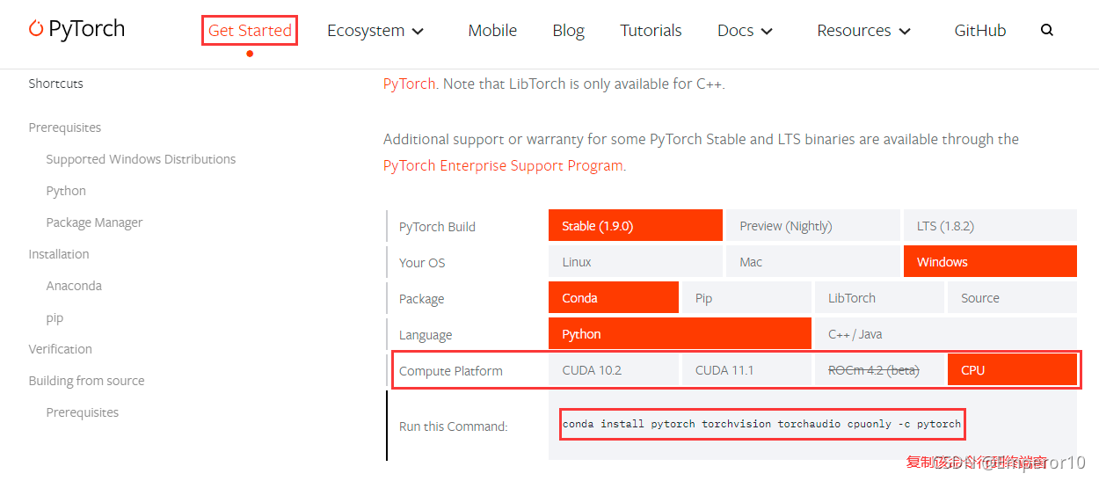Jump to Anaconda section in sidebar

pos(74,286)
